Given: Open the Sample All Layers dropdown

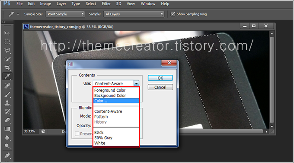Looking at the screenshot, I should 134,14.
